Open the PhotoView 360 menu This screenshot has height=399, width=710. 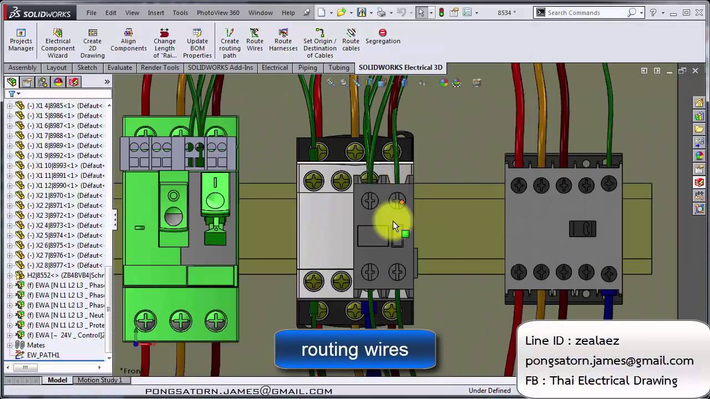(218, 12)
